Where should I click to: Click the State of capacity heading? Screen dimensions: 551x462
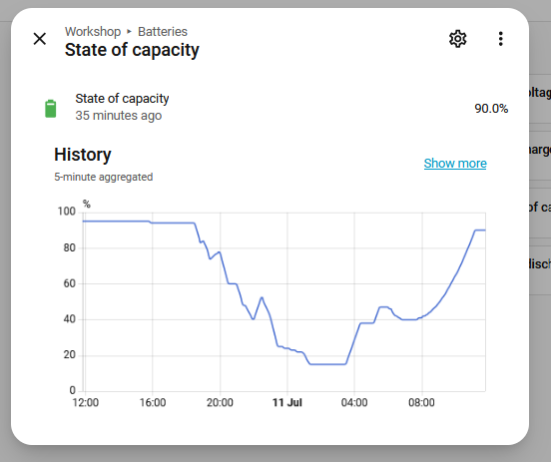coord(132,50)
